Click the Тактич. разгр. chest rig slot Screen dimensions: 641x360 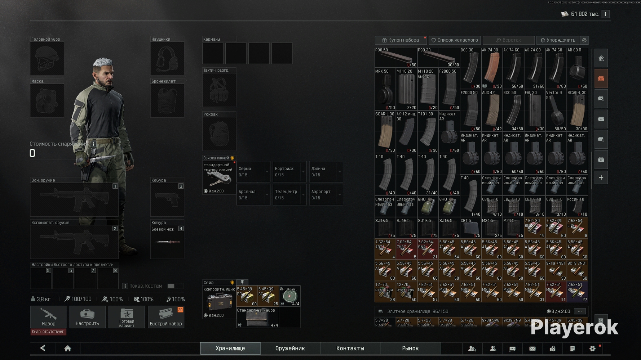(219, 90)
